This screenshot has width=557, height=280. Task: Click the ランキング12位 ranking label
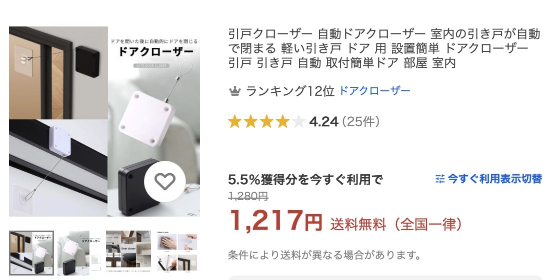(x=290, y=91)
